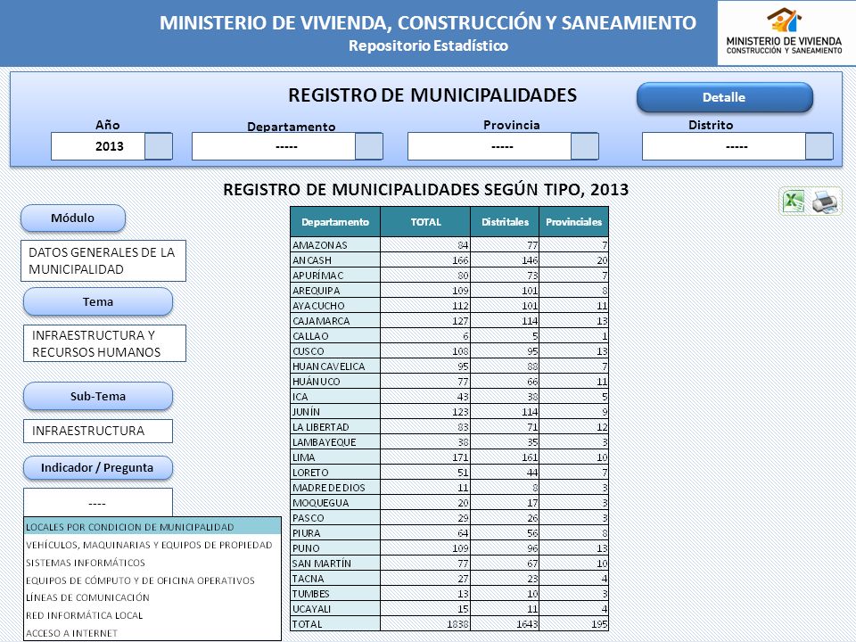Viewport: 856px width, 642px height.
Task: Select the CUSCO row label
Action: pos(309,351)
